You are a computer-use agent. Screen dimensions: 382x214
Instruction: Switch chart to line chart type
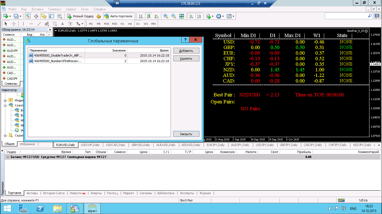point(157,16)
